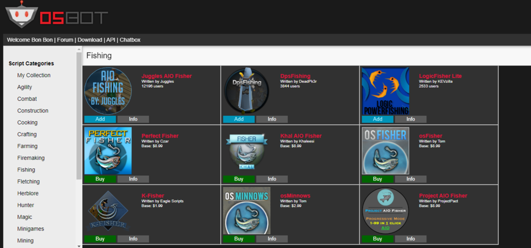531x248 pixels.
Task: Add Juggles AIO Fisher to collection
Action: click(x=100, y=119)
